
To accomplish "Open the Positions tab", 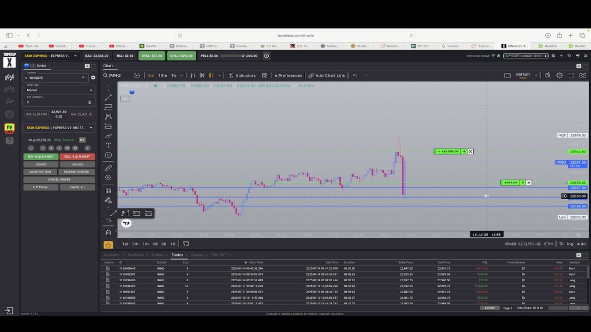I will click(x=136, y=255).
